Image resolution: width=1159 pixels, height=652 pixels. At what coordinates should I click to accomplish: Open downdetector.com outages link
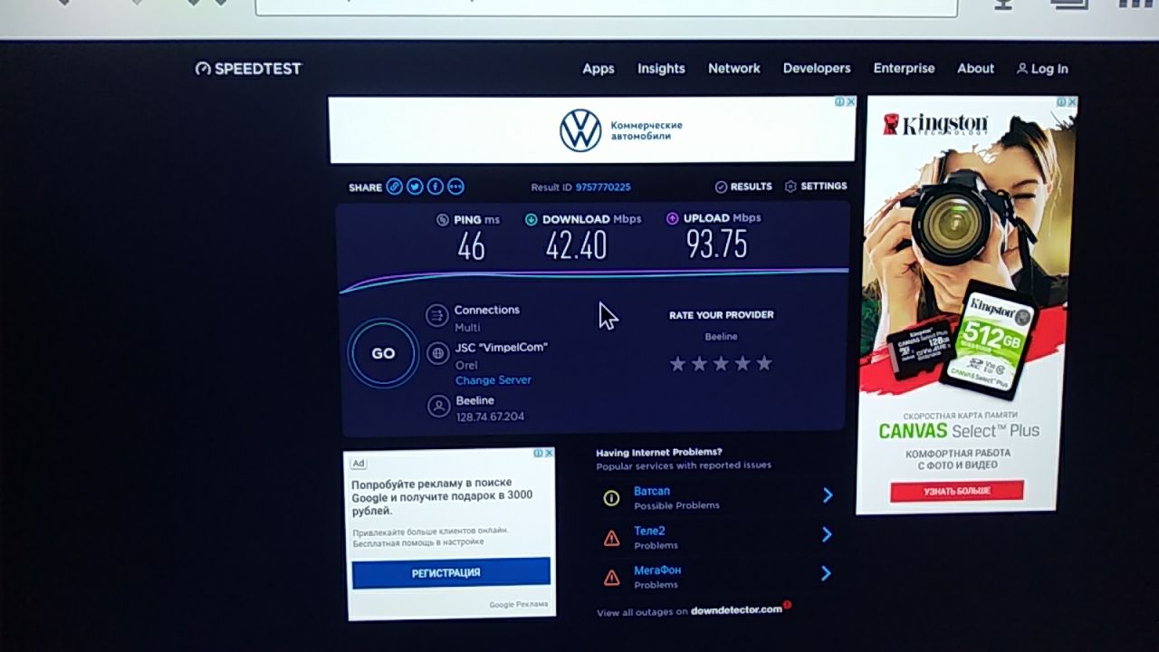pyautogui.click(x=736, y=610)
